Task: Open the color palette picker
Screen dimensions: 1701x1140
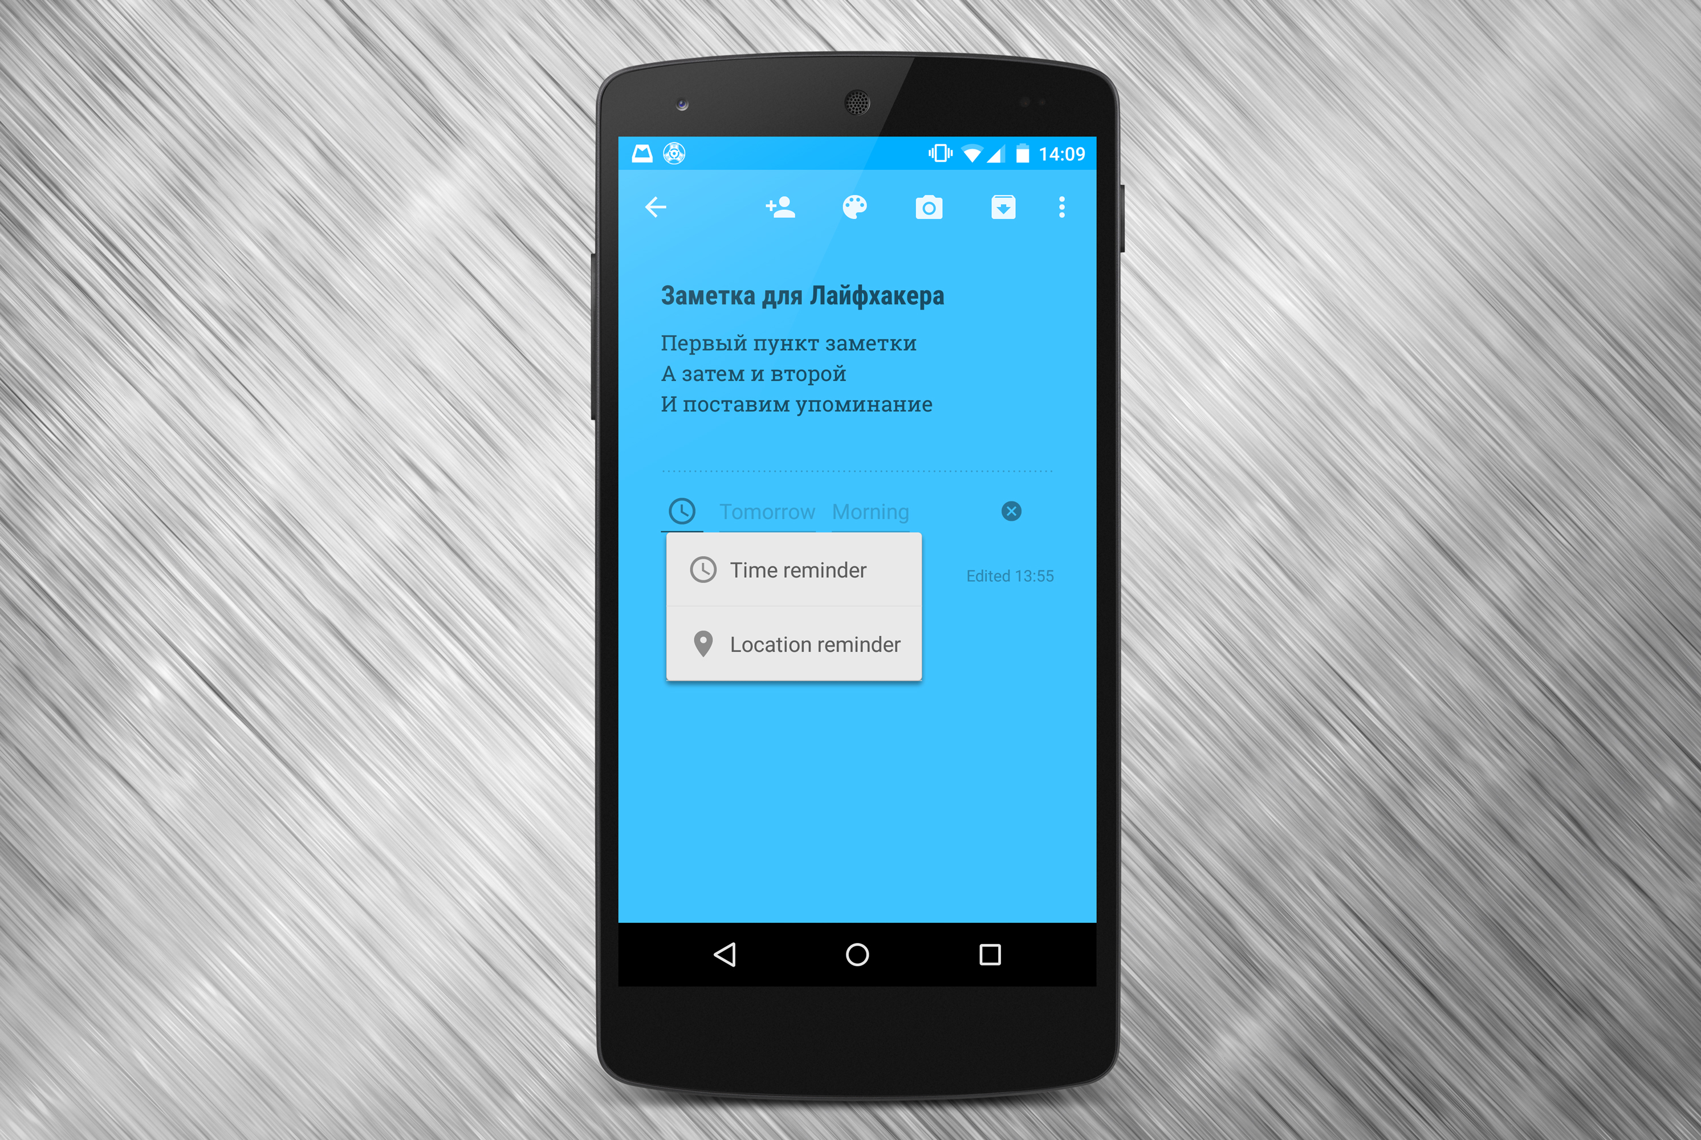Action: tap(854, 209)
